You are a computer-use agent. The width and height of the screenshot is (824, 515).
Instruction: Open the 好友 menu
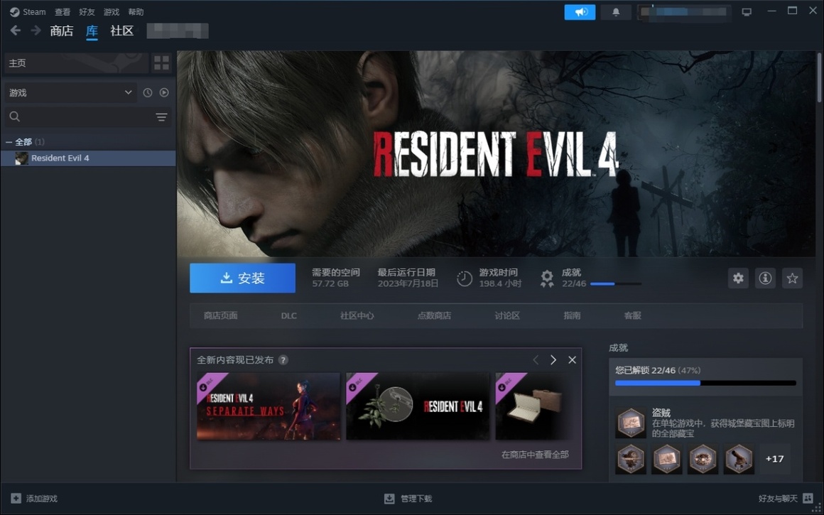[x=87, y=11]
